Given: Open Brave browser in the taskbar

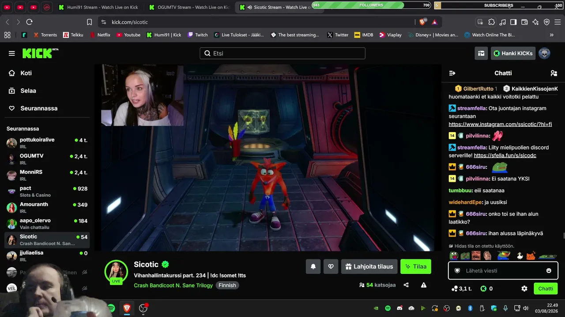Looking at the screenshot, I should pyautogui.click(x=127, y=308).
